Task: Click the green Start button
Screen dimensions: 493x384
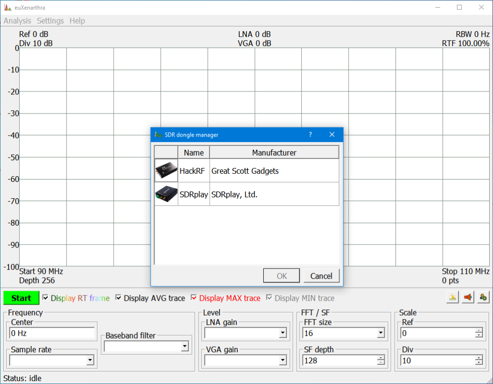Action: (x=21, y=298)
